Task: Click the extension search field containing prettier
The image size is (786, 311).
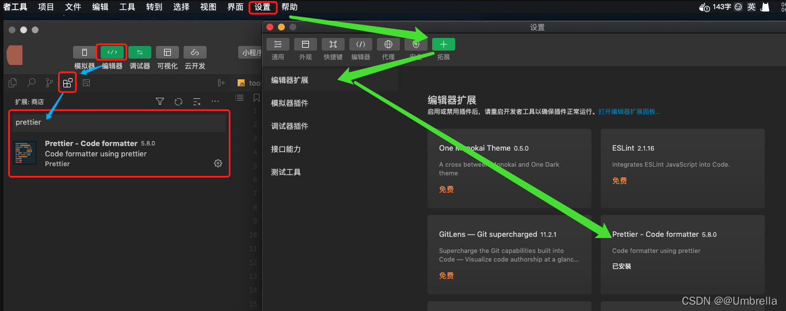Action: (x=120, y=122)
